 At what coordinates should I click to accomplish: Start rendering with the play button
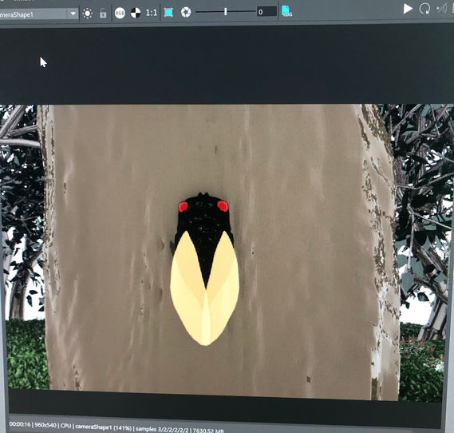tap(408, 9)
